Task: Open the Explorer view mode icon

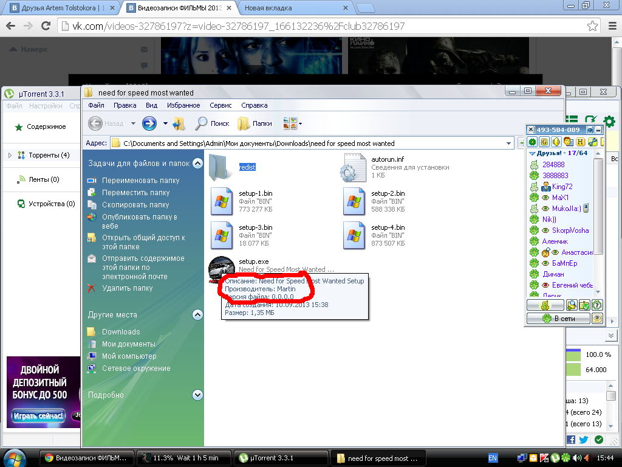Action: click(x=290, y=123)
